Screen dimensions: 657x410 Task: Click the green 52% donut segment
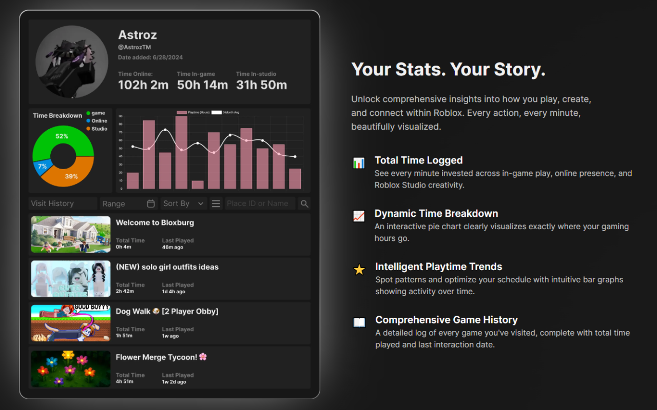(62, 136)
